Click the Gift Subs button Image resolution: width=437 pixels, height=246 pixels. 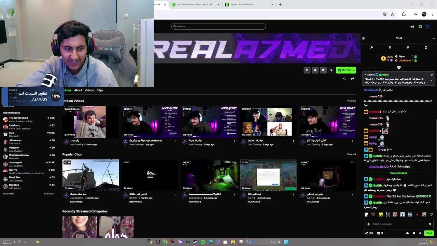pos(346,70)
